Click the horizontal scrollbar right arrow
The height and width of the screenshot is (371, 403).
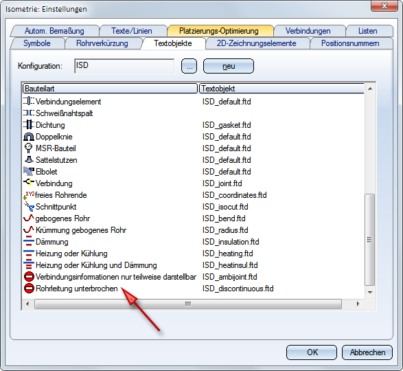coord(358,304)
